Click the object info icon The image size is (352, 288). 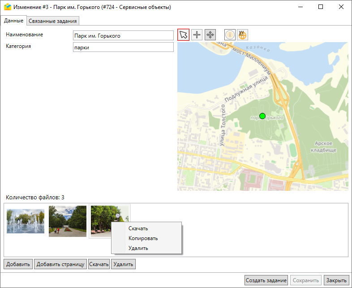coord(230,35)
